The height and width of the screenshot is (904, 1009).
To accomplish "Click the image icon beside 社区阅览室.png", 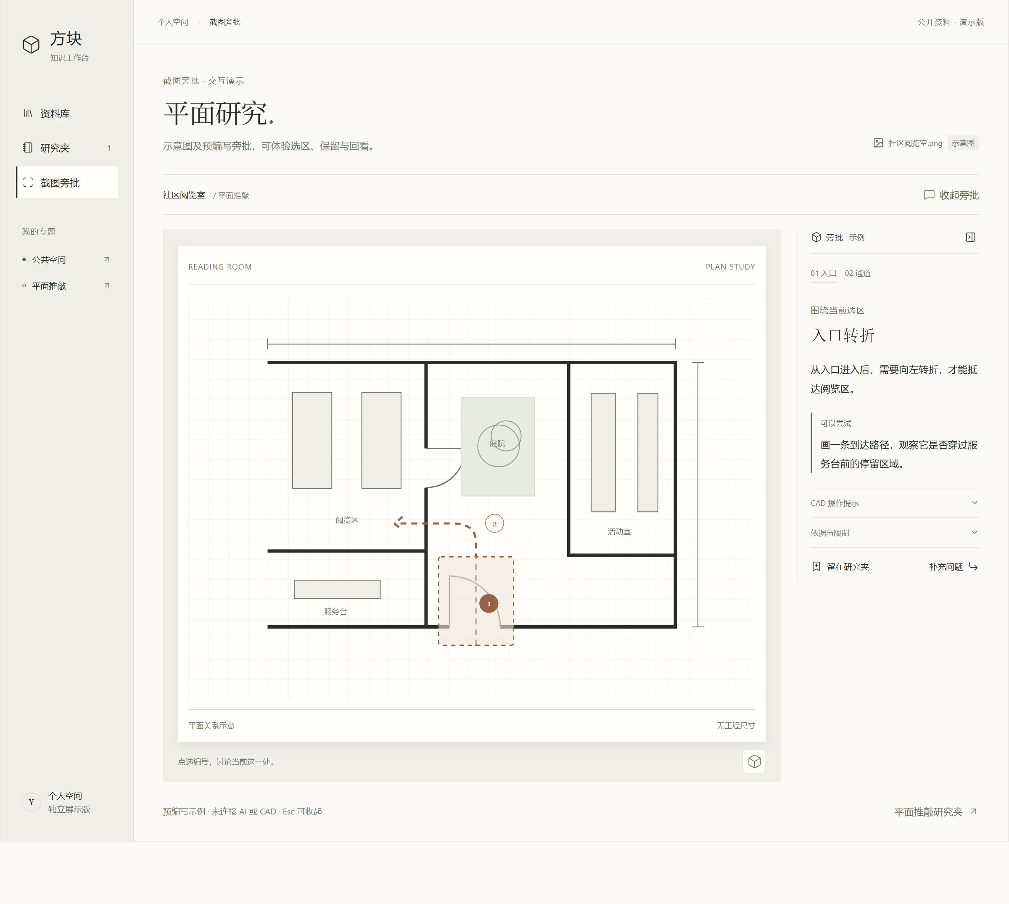I will tap(878, 143).
